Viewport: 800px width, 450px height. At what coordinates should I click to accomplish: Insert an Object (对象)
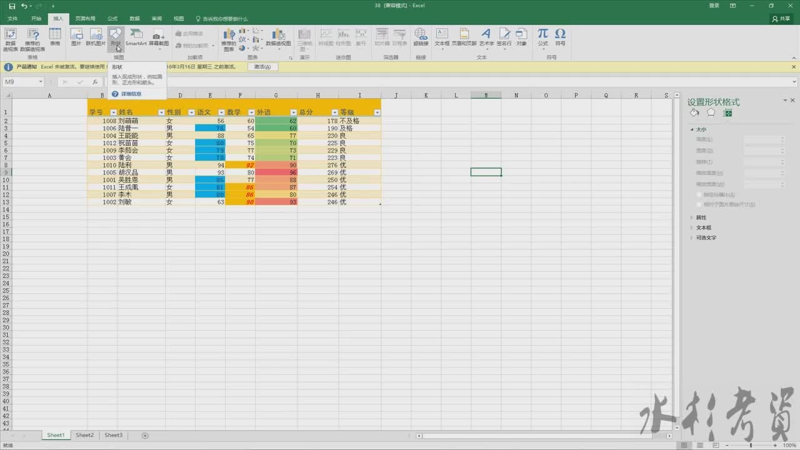pos(521,37)
